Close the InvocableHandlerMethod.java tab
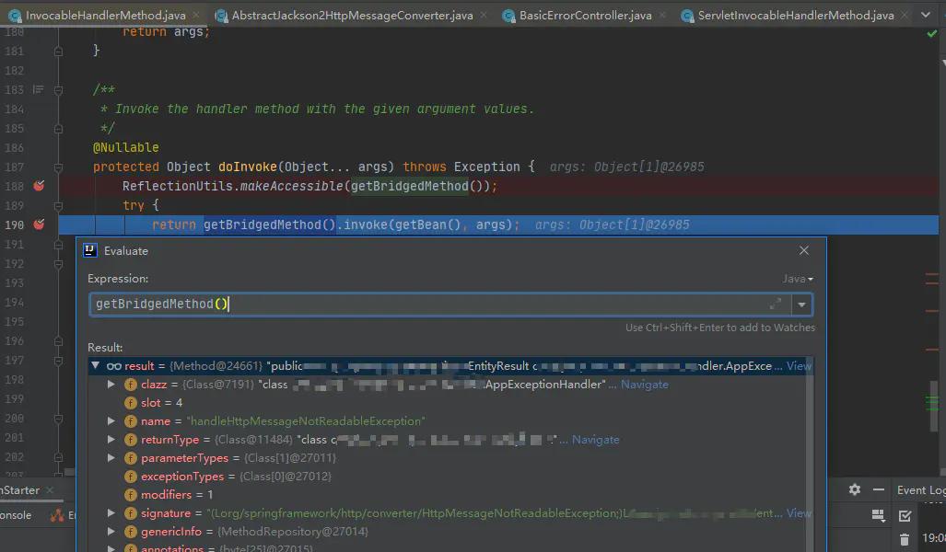The image size is (946, 552). [196, 15]
